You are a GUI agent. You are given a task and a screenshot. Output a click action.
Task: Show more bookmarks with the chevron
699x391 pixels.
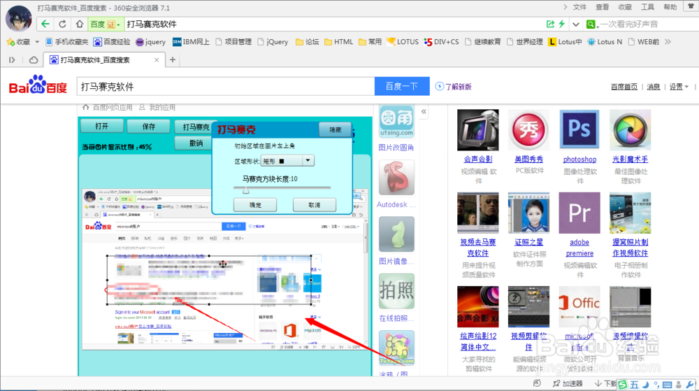(x=668, y=42)
